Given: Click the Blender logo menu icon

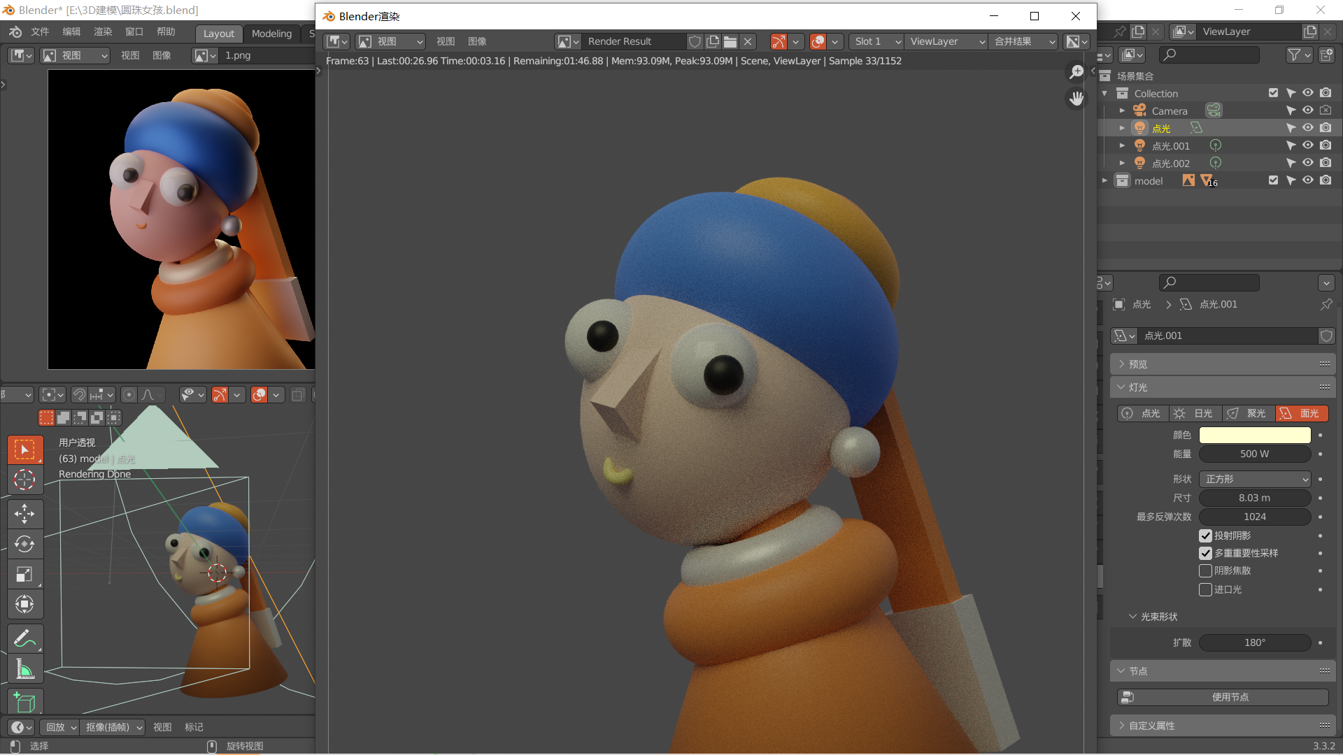Looking at the screenshot, I should [x=15, y=32].
